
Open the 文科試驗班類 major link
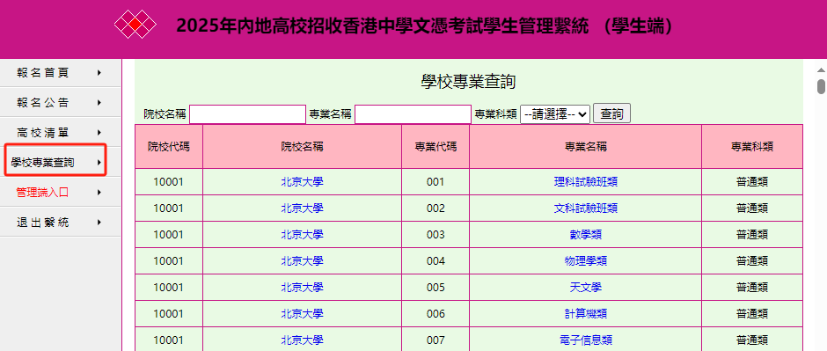pos(585,208)
